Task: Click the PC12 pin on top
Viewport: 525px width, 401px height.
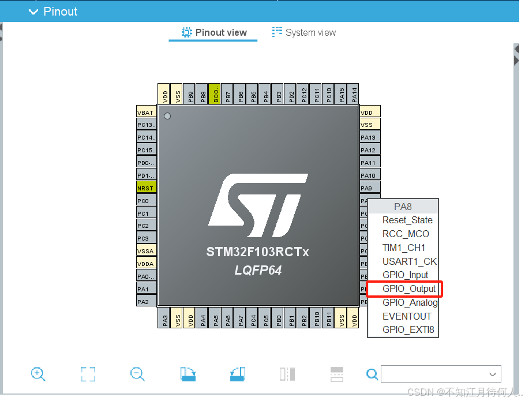Action: (x=303, y=93)
